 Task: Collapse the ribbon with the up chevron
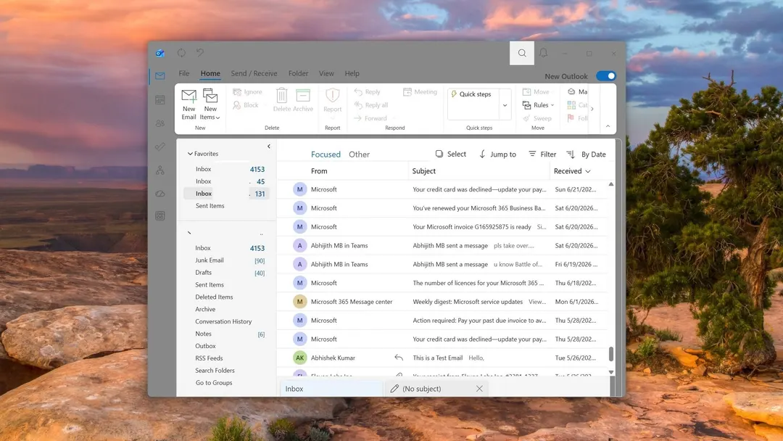point(608,126)
